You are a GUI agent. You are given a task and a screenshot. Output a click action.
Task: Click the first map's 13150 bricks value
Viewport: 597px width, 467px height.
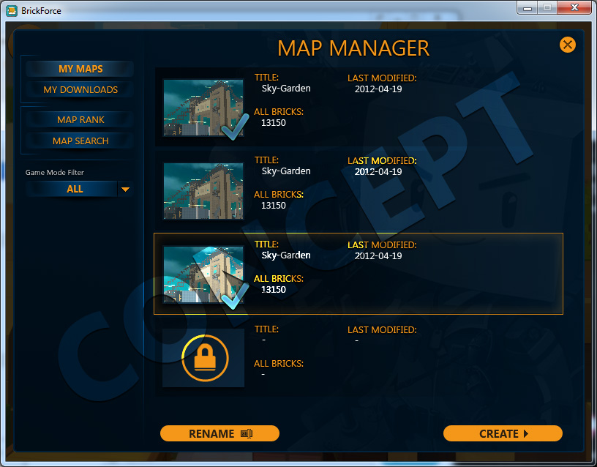(x=274, y=123)
